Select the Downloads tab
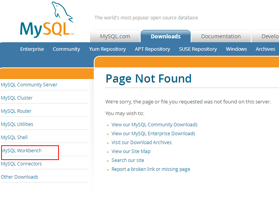This screenshot has width=279, height=198. [x=166, y=36]
